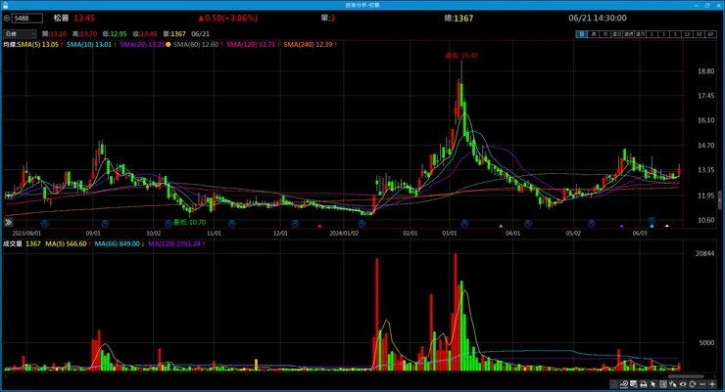Click the SMA(60) 12.60 legend label
Screen dimensions: 725x392
point(196,45)
